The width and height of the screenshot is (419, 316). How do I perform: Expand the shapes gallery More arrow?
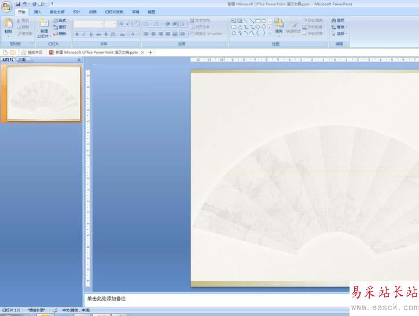(x=270, y=33)
